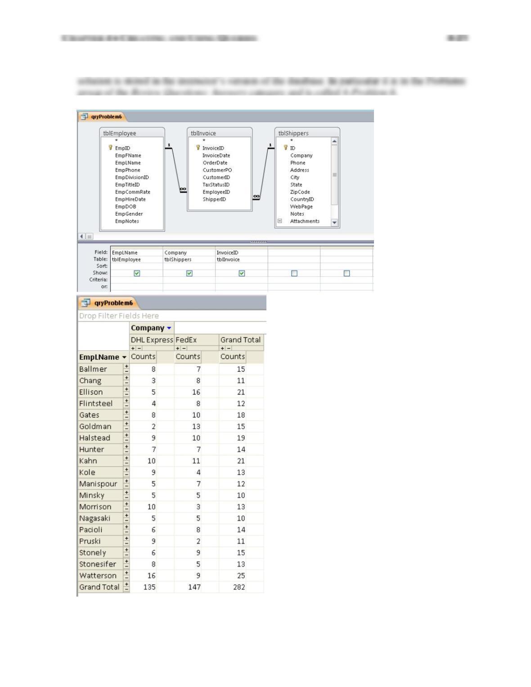Expand details for Halstead row
The image size is (531, 687).
(x=126, y=436)
